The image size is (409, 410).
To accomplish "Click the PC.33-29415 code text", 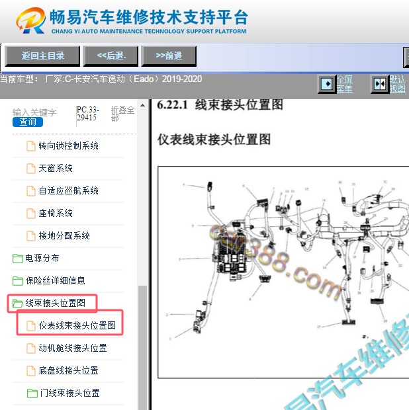I will coord(87,114).
